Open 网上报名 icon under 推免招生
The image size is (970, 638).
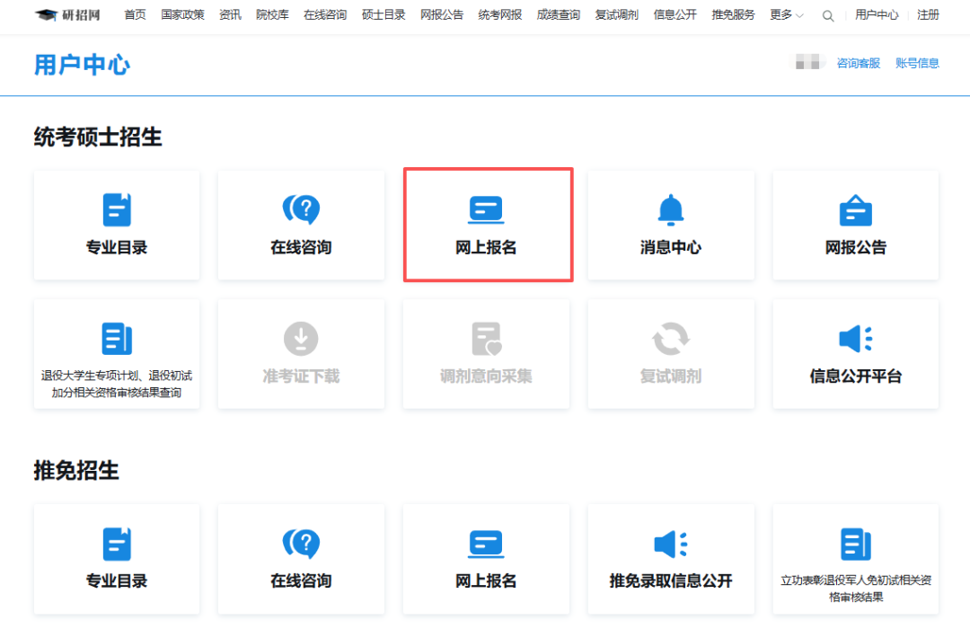tap(486, 544)
